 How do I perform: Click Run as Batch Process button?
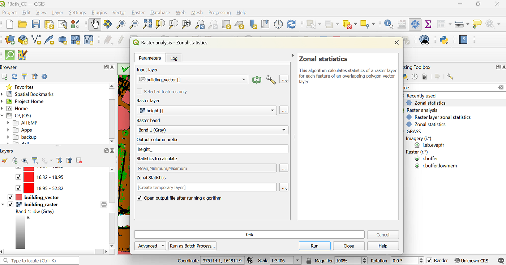[192, 246]
